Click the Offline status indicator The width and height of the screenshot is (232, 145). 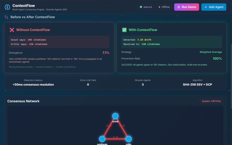[x=164, y=7]
